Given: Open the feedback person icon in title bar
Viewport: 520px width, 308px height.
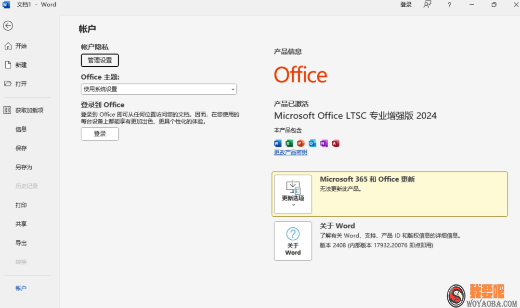Looking at the screenshot, I should point(427,5).
